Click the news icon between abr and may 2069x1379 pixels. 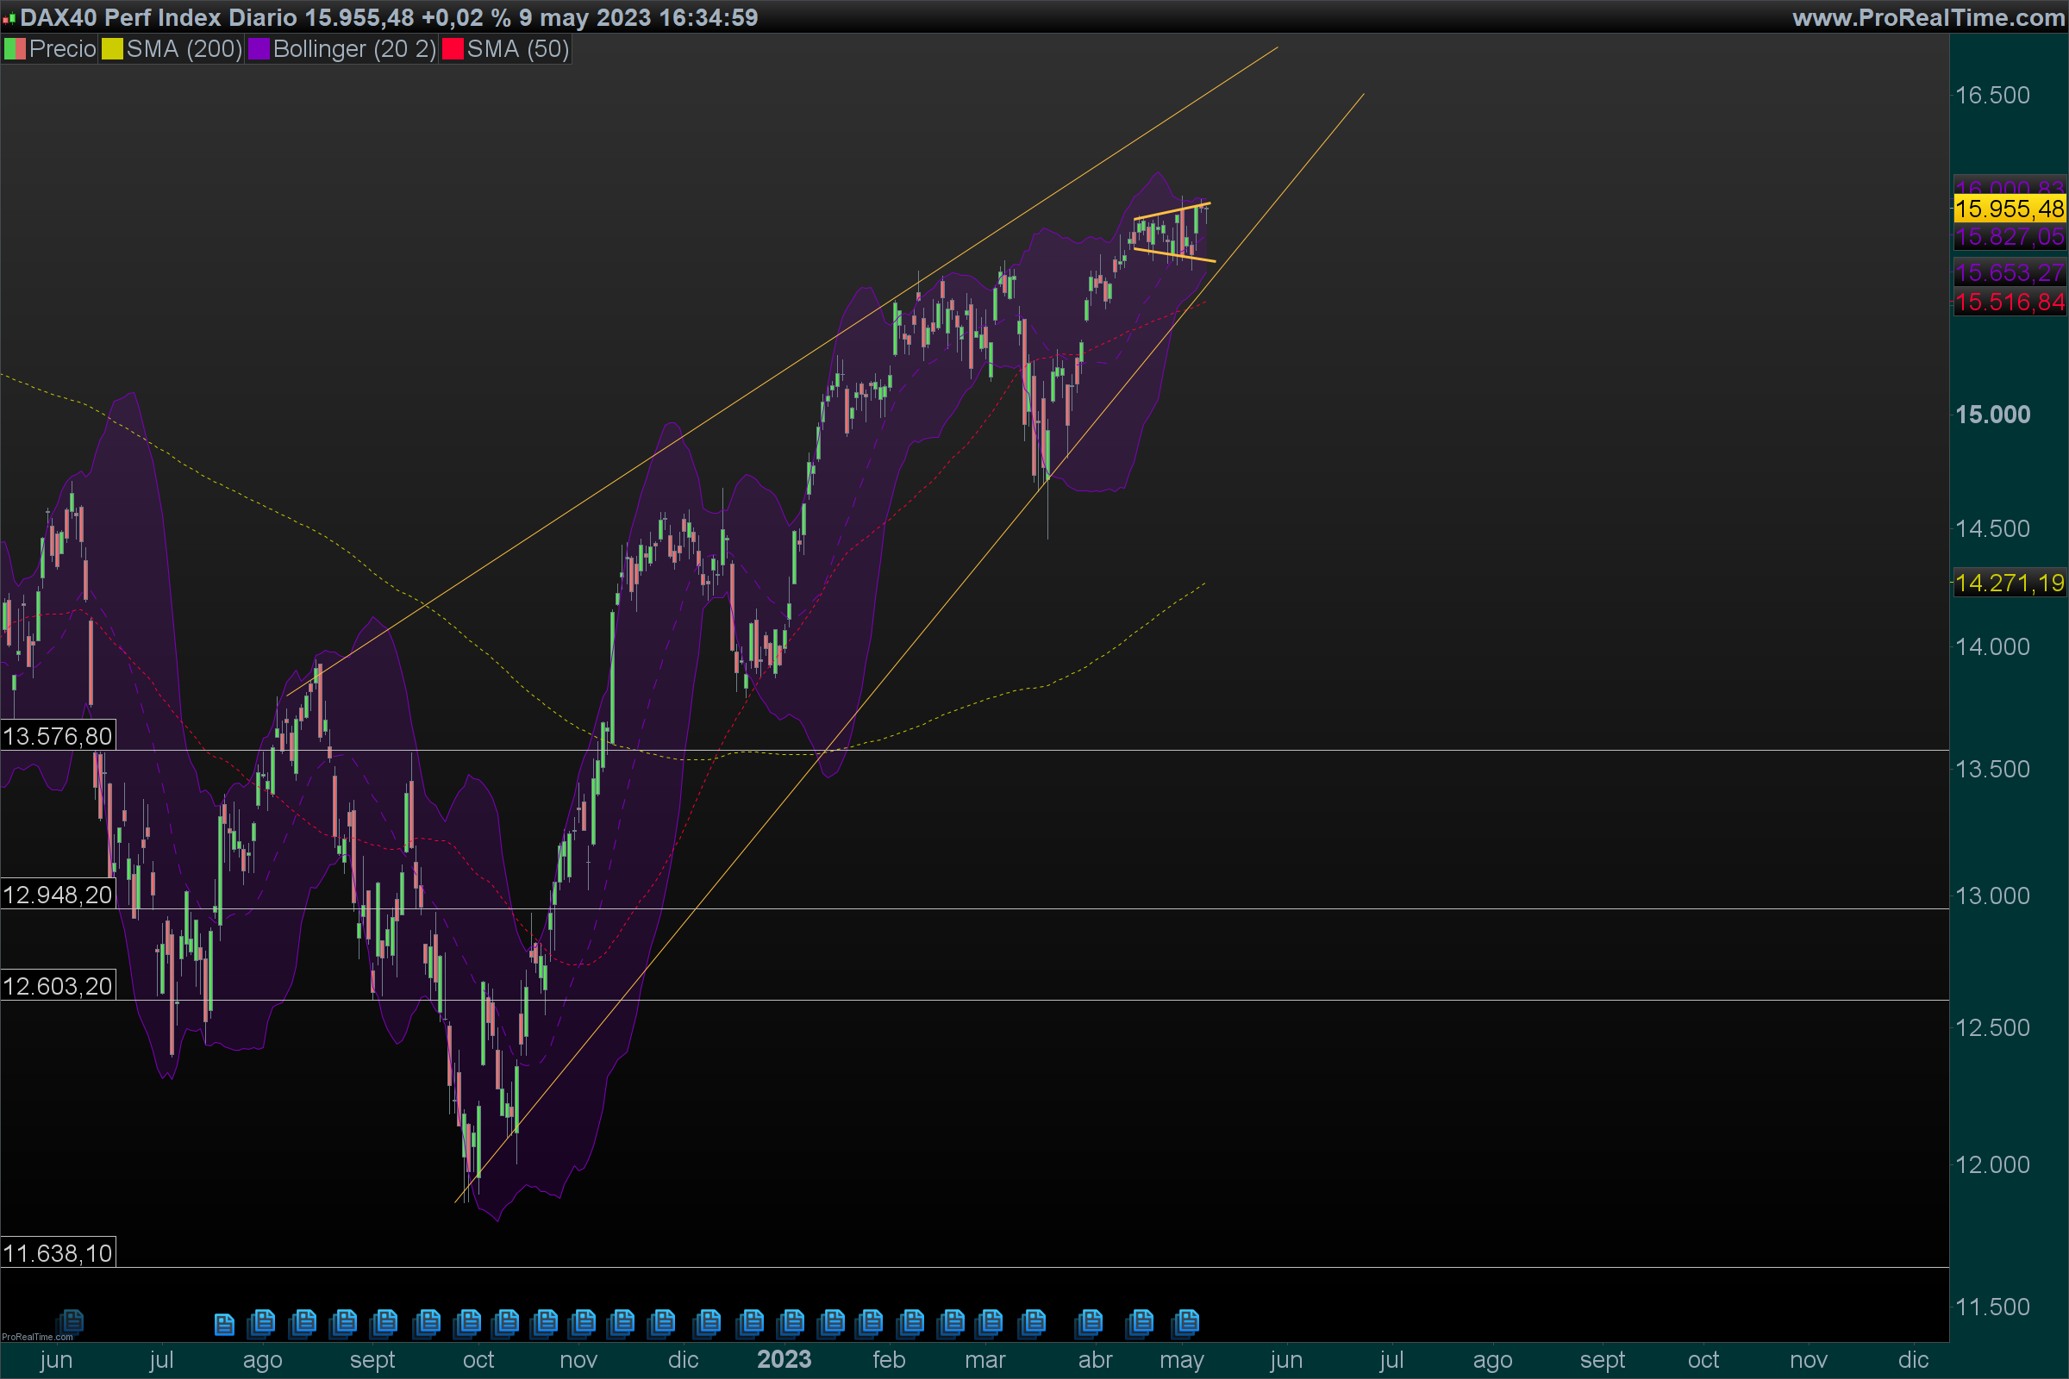pos(1140,1321)
